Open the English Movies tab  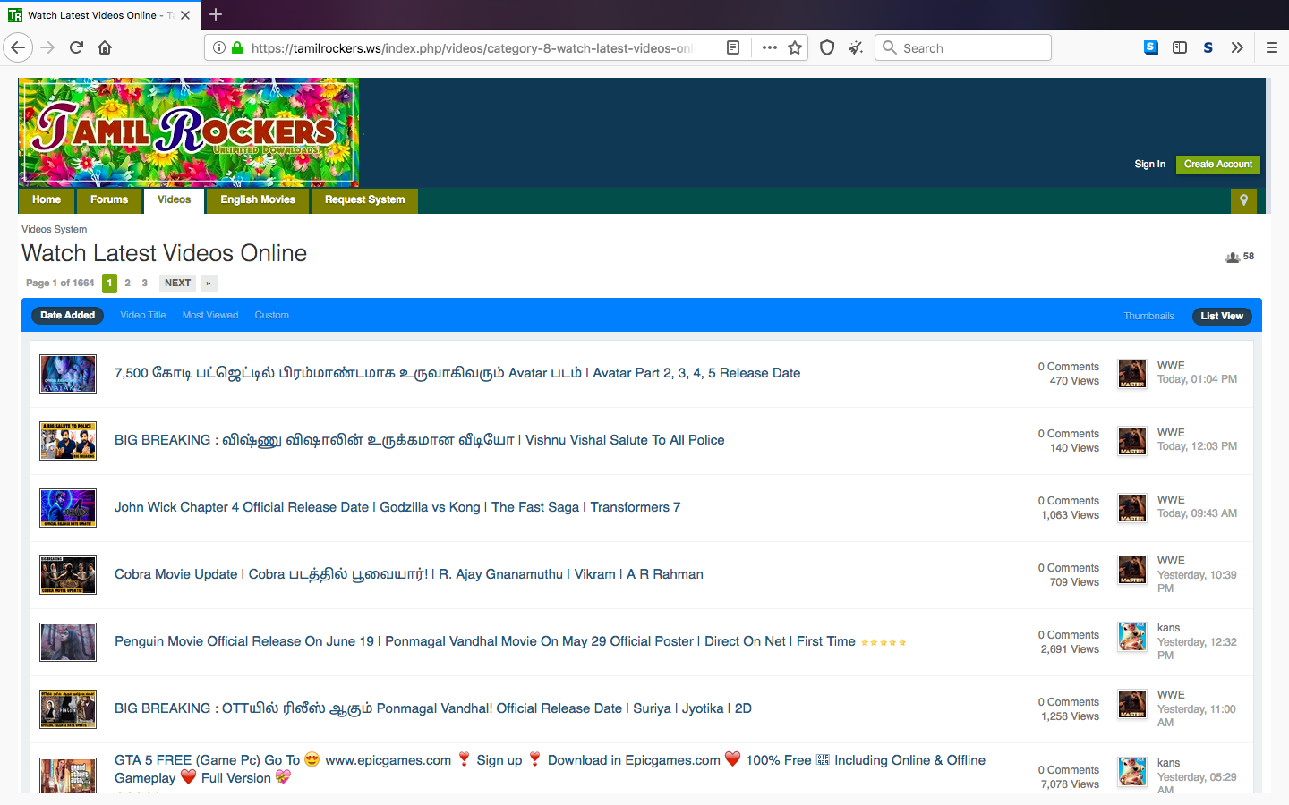[x=258, y=200]
